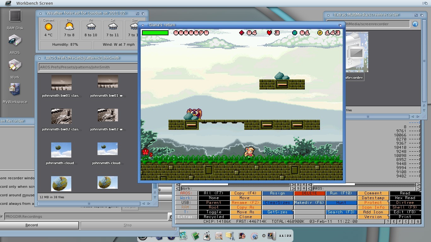431x242 pixels.
Task: Click the GetSizes button
Action: pos(278,212)
